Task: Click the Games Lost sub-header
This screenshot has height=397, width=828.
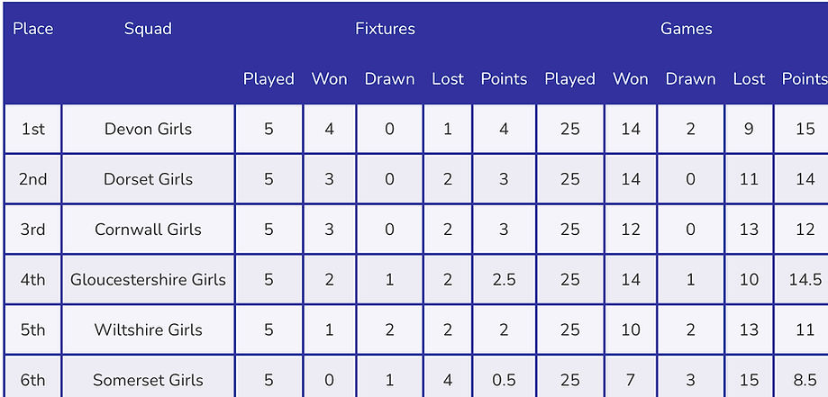Action: pyautogui.click(x=749, y=78)
